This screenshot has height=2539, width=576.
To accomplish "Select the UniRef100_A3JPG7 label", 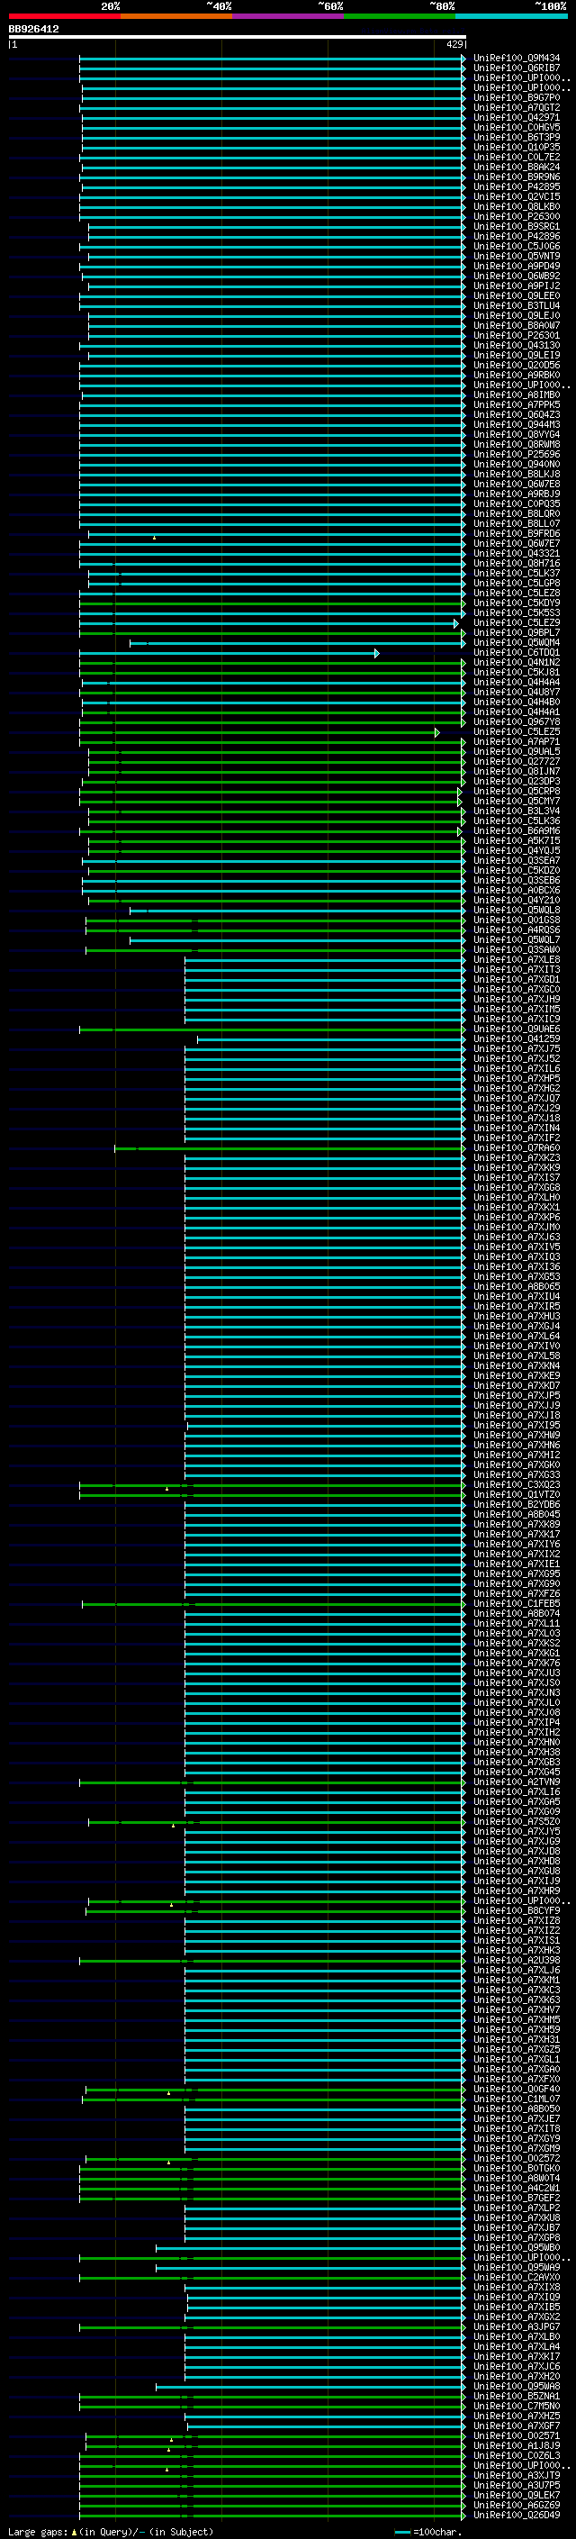I will [x=517, y=2327].
